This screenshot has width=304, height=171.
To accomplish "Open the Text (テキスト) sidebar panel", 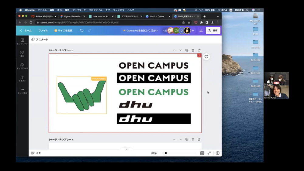I will (x=22, y=78).
